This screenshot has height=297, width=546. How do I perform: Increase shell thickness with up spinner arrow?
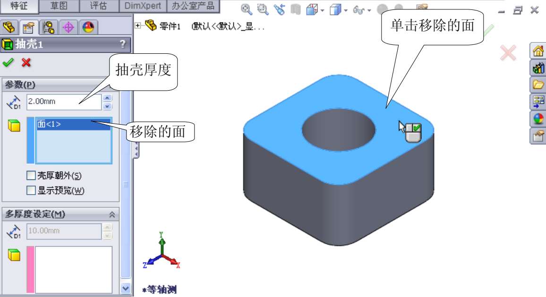[108, 98]
